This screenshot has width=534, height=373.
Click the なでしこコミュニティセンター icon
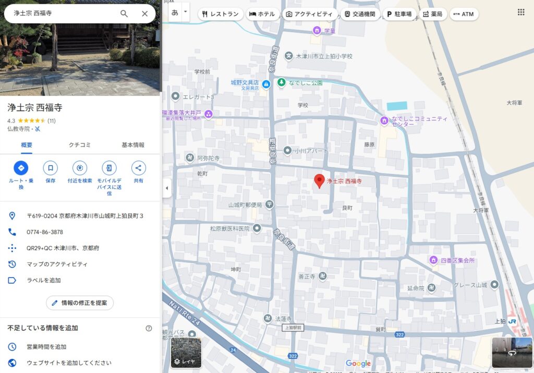(x=384, y=120)
